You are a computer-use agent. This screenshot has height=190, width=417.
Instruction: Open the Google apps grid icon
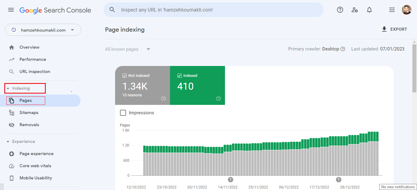[x=392, y=10]
